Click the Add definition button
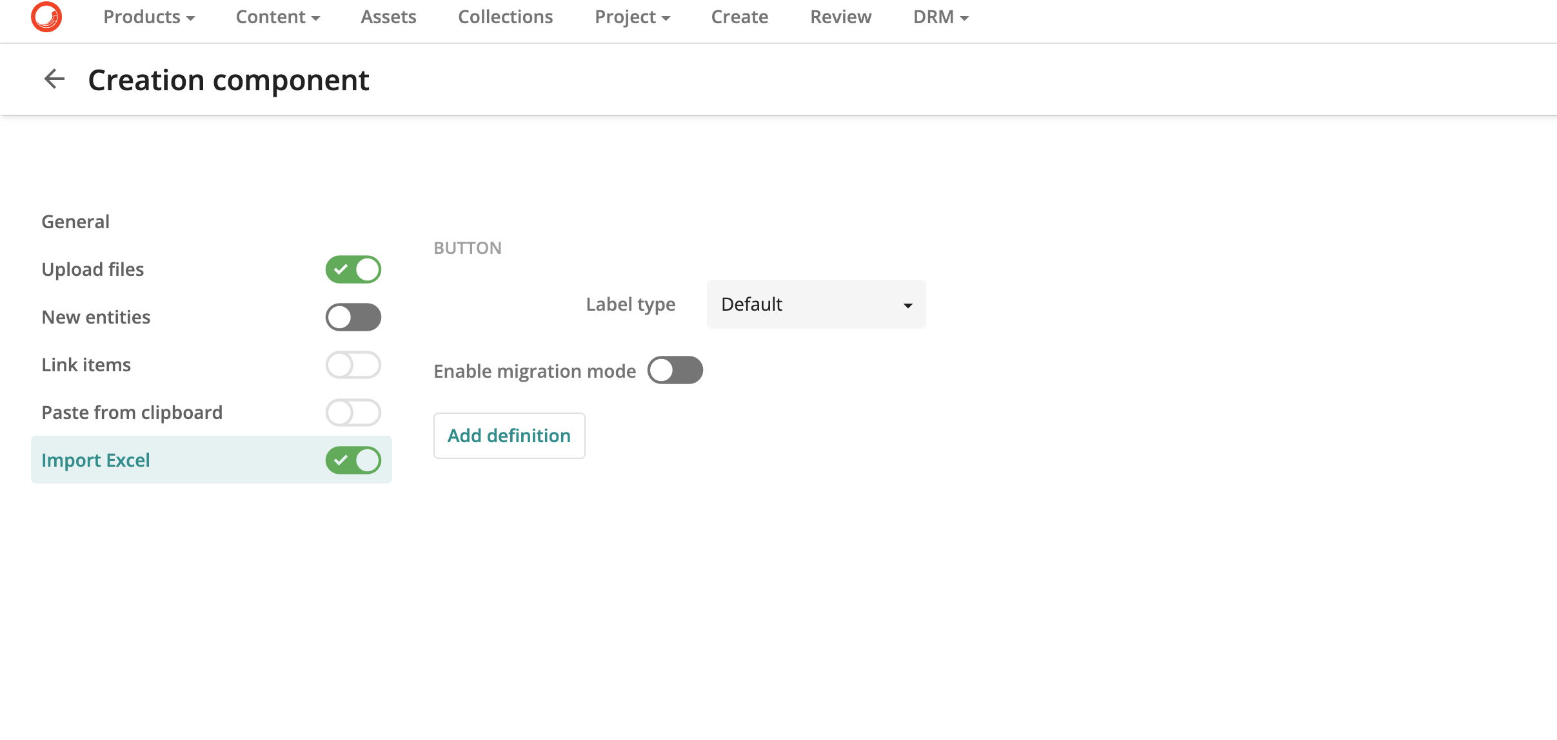 (x=510, y=436)
